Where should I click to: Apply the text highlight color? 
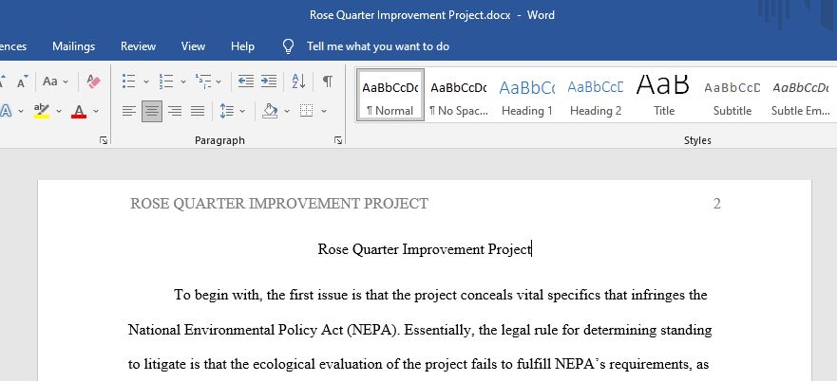tap(42, 111)
